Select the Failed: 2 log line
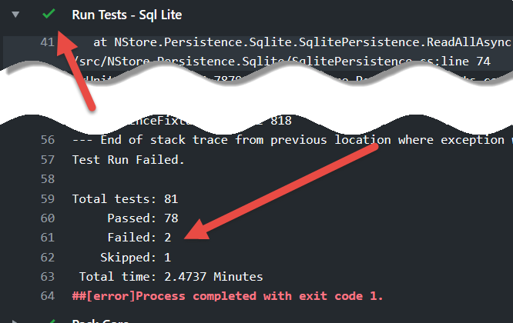 (x=139, y=238)
